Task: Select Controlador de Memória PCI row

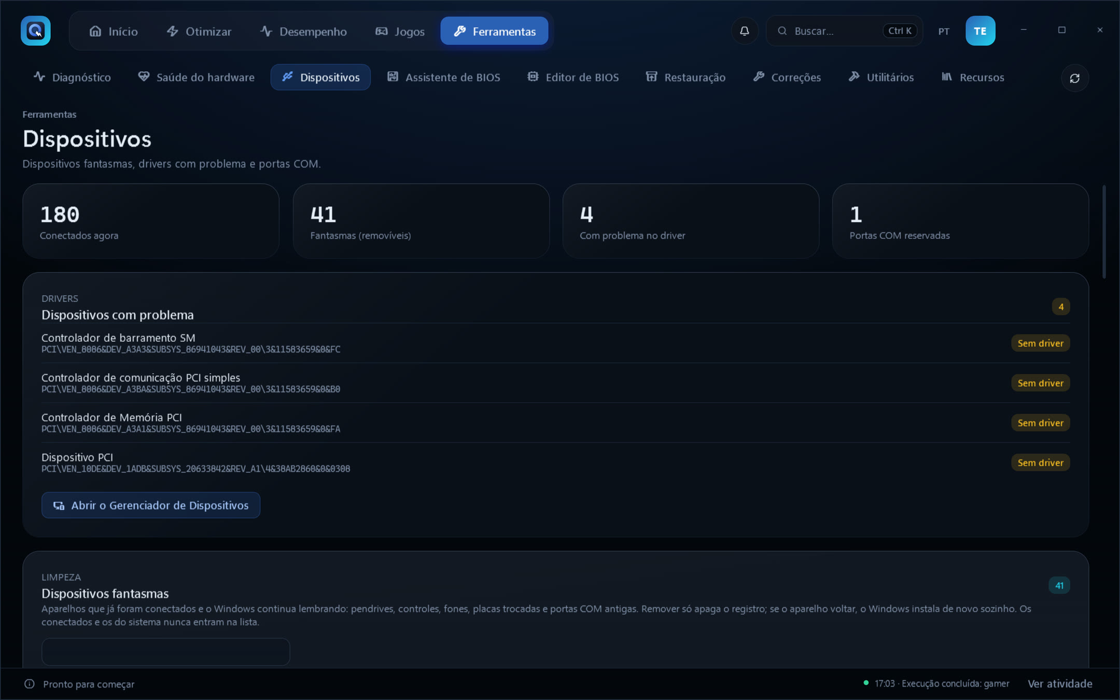Action: pos(555,423)
